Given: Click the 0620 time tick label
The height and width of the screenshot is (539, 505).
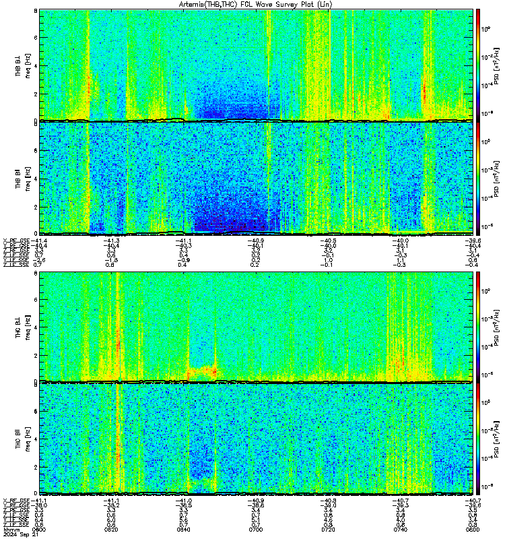Looking at the screenshot, I should [111, 530].
